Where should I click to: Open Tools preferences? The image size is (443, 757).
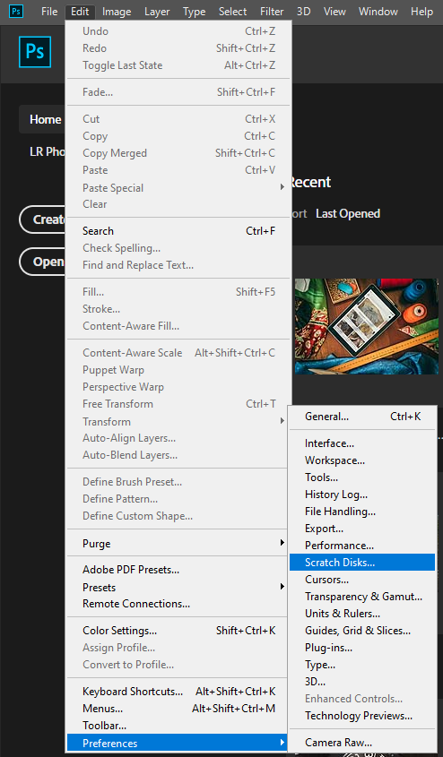[362, 477]
